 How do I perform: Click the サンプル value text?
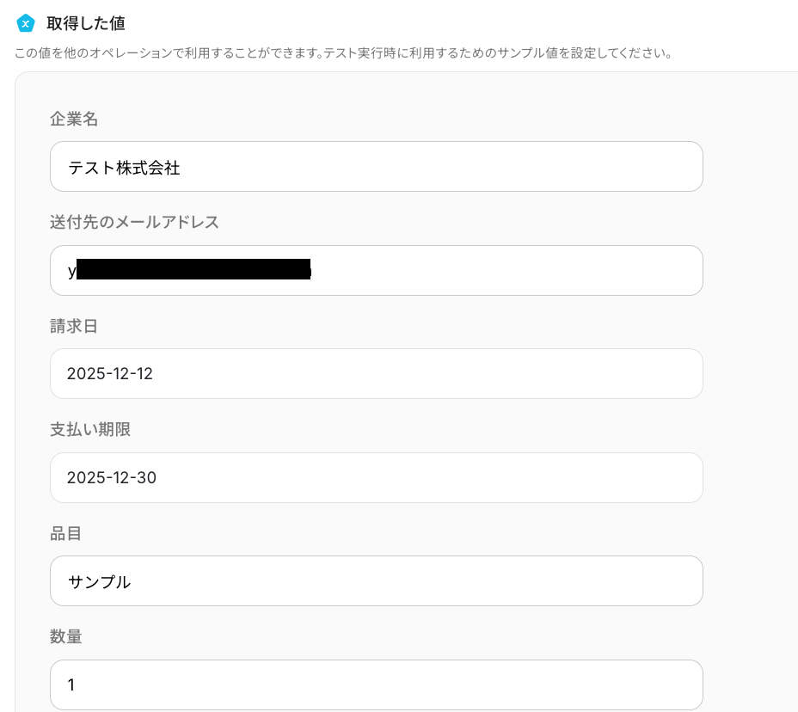pos(99,582)
